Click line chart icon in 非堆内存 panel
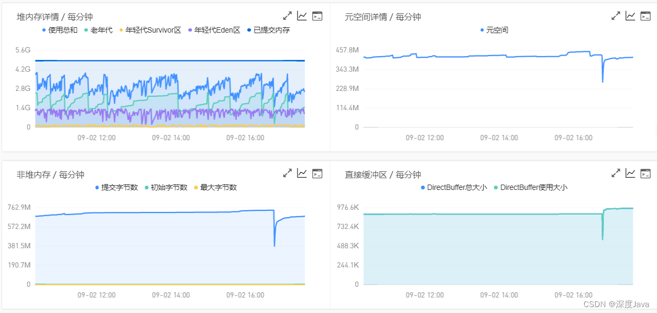Screen dimensions: 657x313 click(302, 173)
